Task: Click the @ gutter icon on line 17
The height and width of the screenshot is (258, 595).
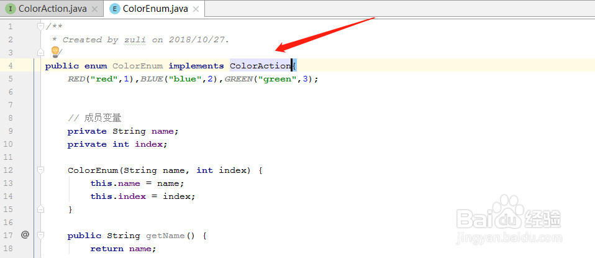Action: click(x=25, y=235)
